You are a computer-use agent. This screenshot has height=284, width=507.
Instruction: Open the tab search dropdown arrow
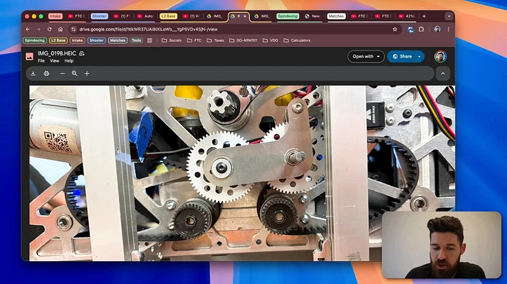point(449,16)
